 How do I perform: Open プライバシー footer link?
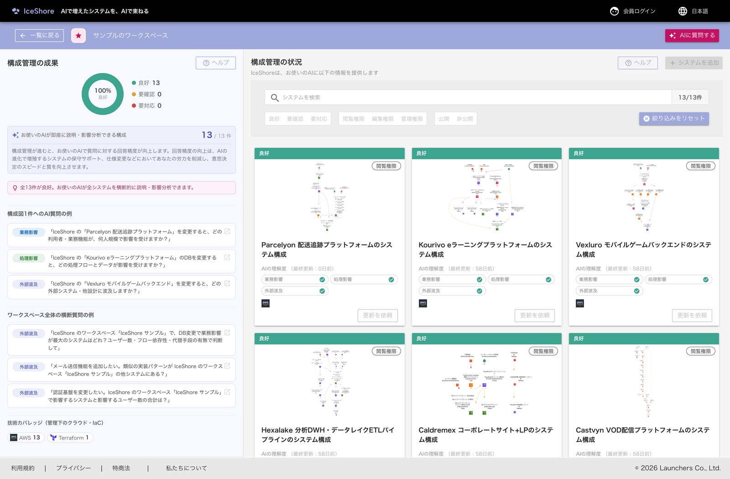[73, 468]
